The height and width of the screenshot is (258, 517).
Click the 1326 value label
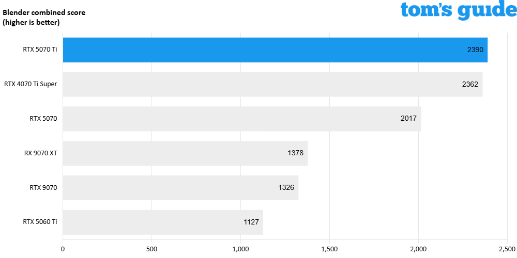[286, 188]
